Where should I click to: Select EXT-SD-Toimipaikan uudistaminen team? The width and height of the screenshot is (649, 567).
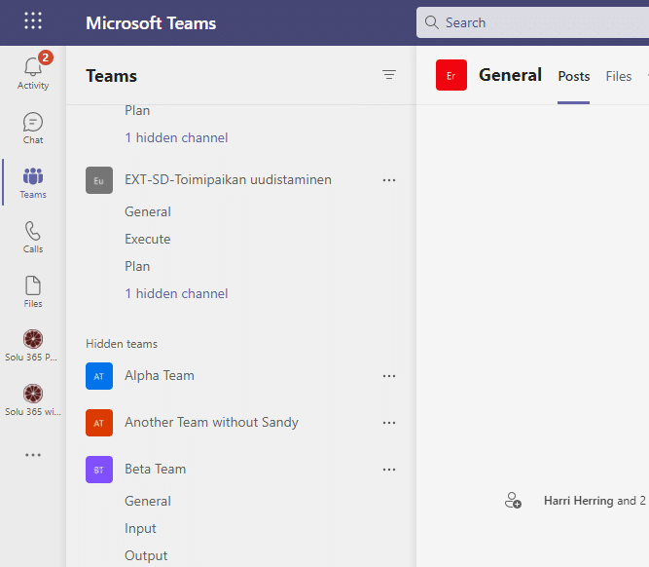(228, 179)
